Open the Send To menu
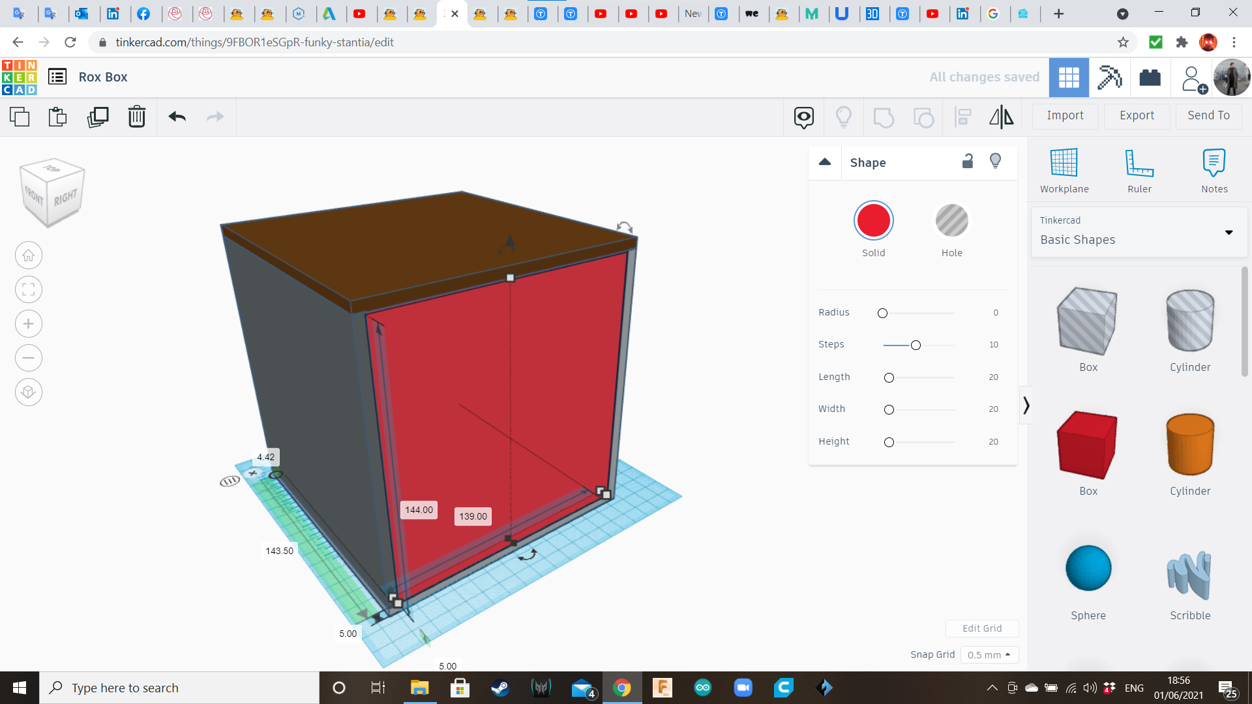The height and width of the screenshot is (704, 1252). click(x=1208, y=115)
